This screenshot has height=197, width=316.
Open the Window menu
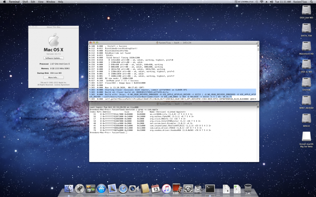51,2
